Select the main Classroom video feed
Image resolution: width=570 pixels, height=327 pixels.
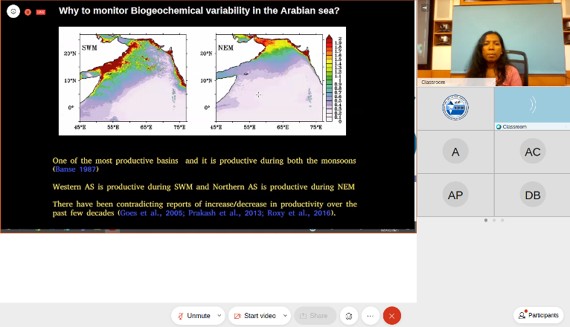(x=493, y=43)
